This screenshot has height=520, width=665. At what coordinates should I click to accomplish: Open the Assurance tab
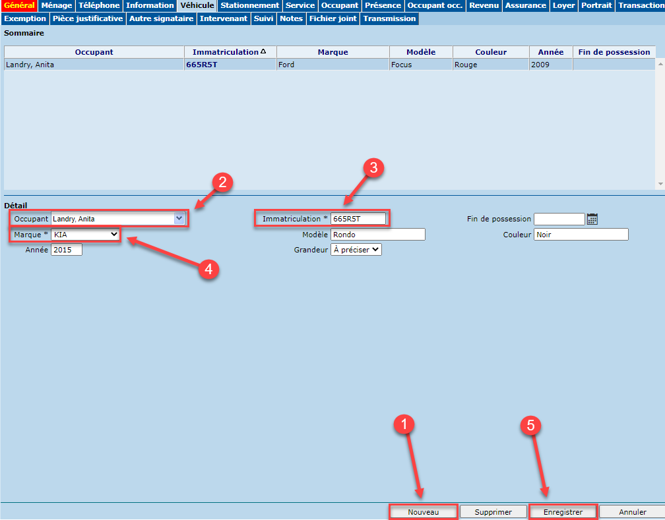[525, 5]
